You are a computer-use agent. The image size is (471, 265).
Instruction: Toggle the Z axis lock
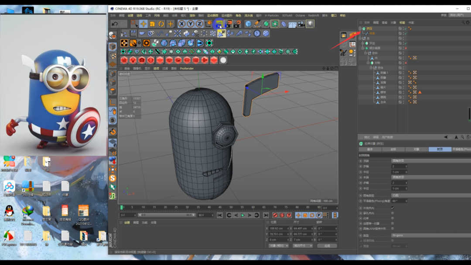point(199,24)
